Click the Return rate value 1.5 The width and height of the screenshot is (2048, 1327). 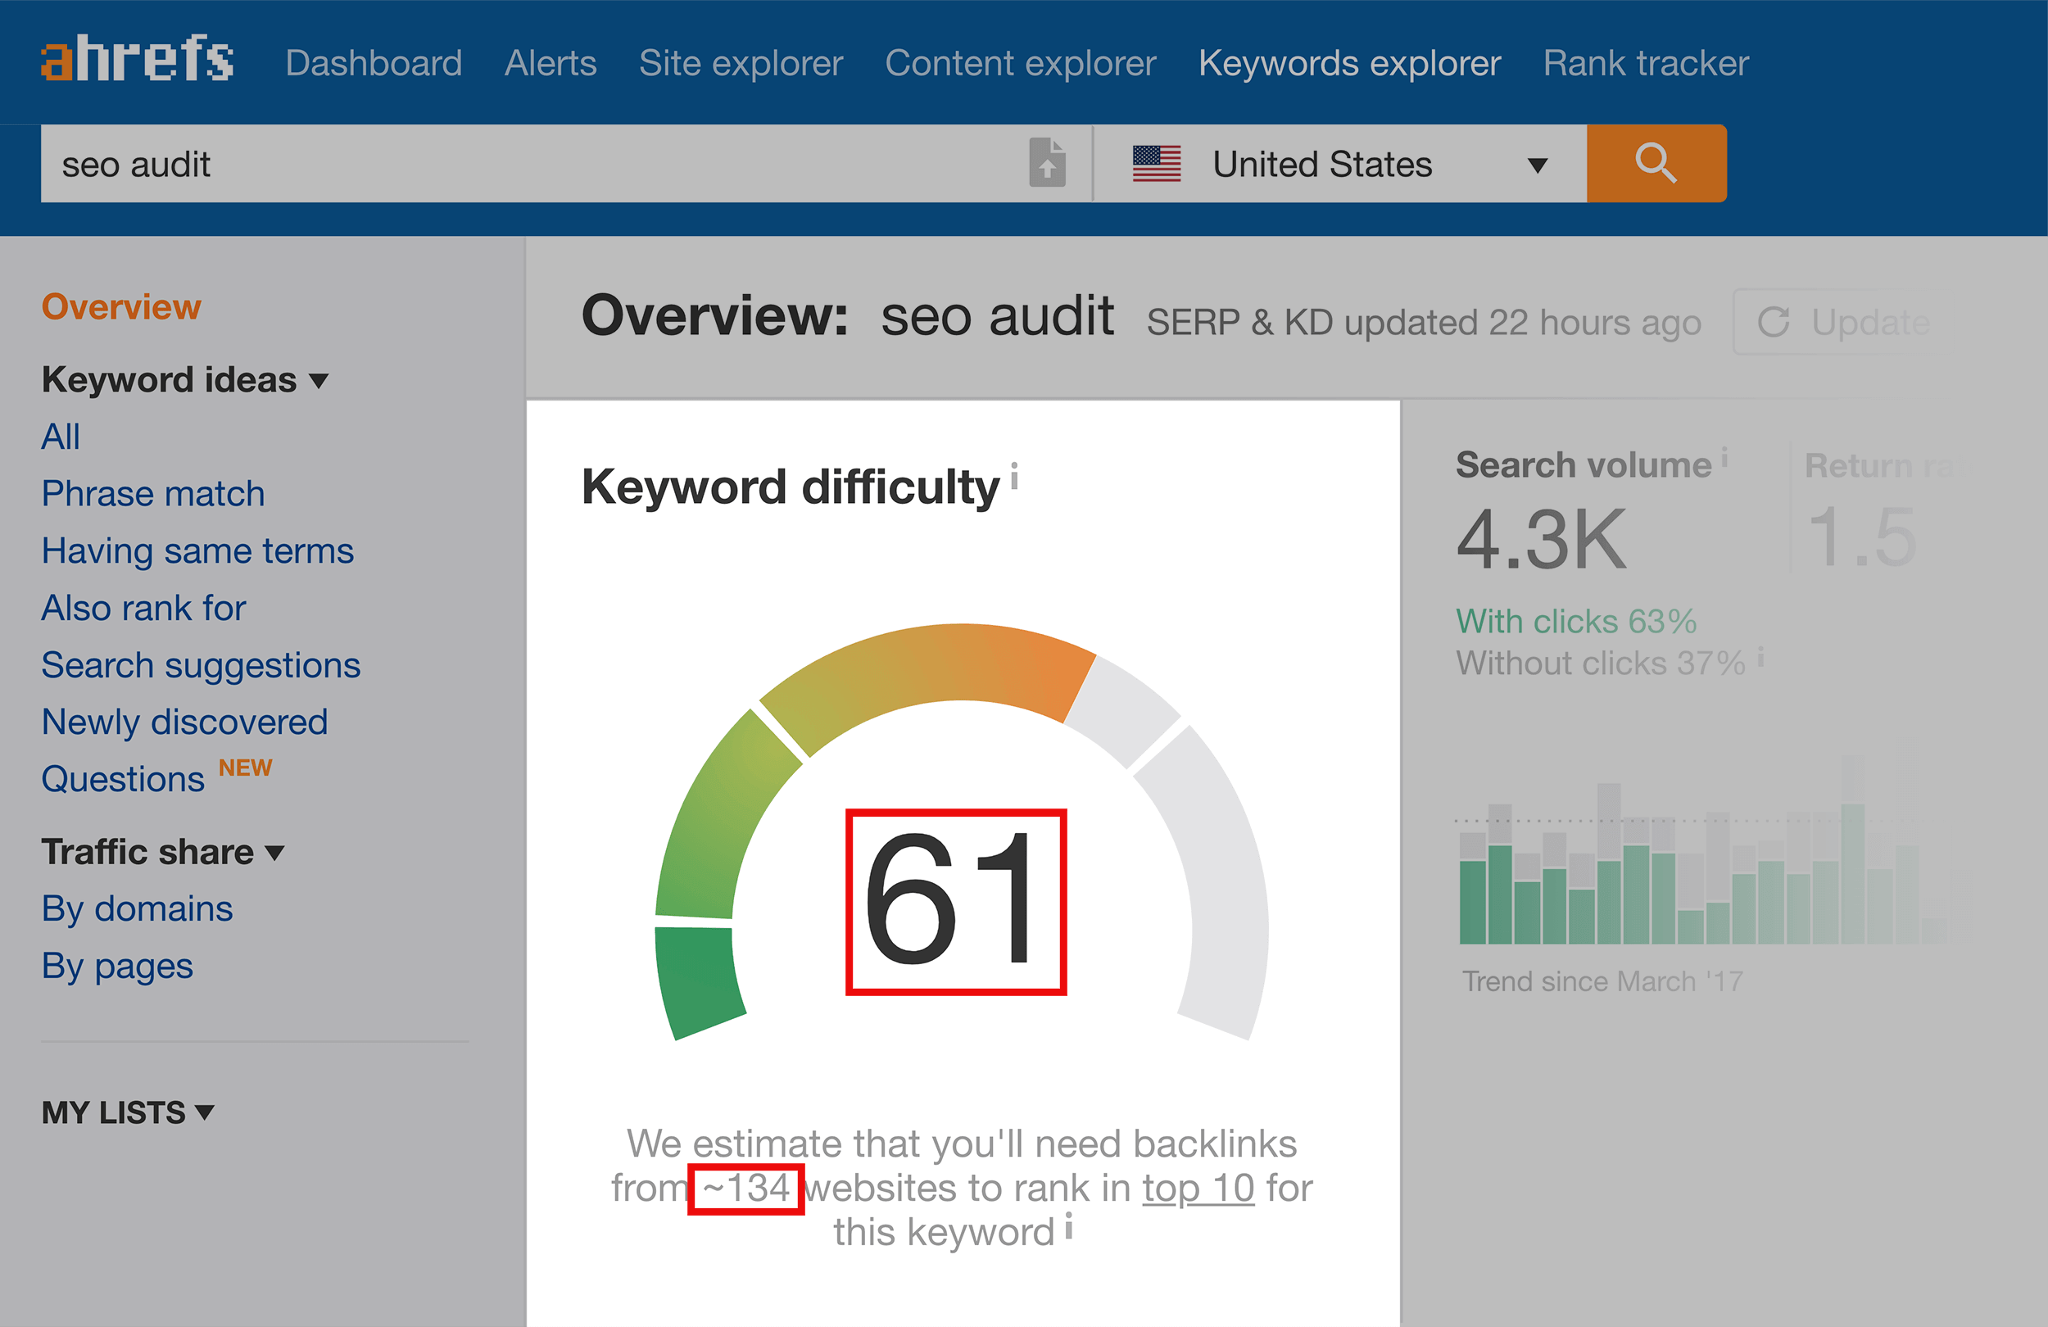tap(1861, 539)
